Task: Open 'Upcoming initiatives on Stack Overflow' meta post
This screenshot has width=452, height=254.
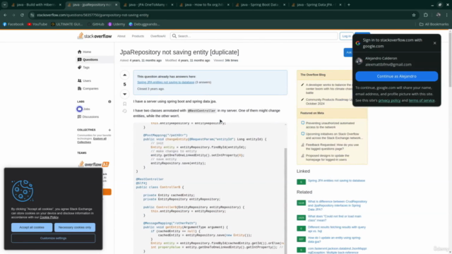Action: [334, 136]
